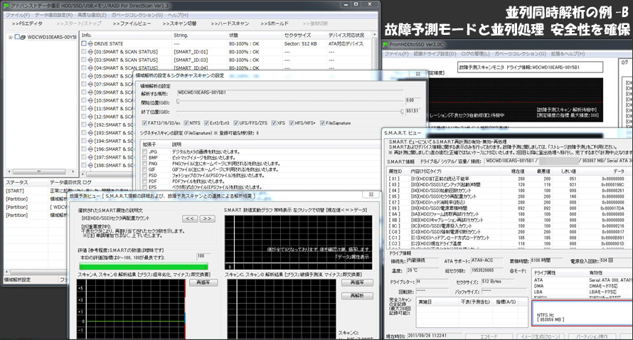
Task: Click >>スキャン切替 toolbar button
Action: (x=179, y=23)
